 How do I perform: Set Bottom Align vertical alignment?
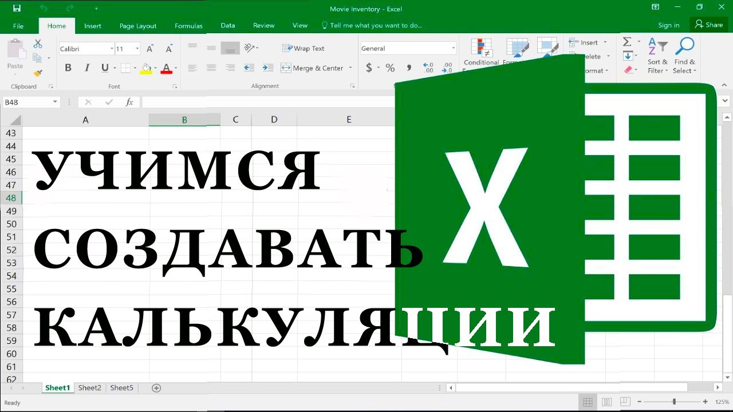point(230,48)
